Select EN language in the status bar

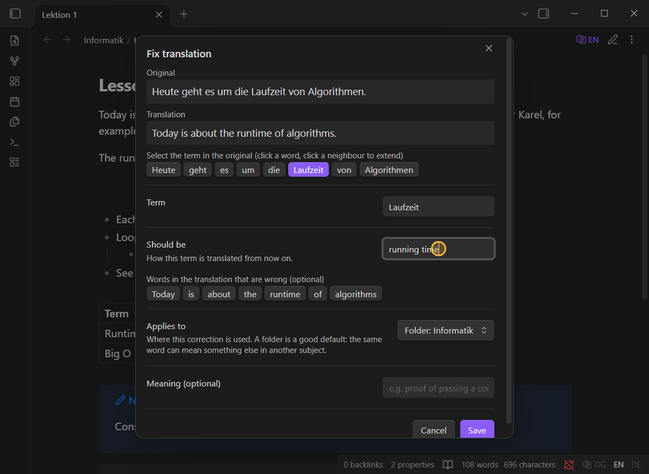click(619, 465)
